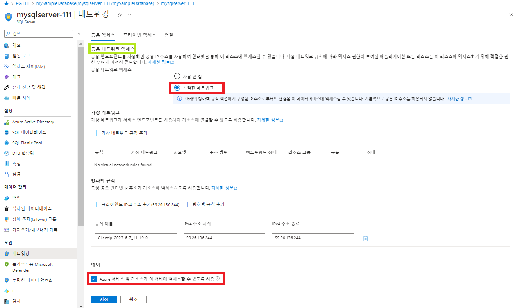Screen dimensions: 515x308
Task: Open 액세스 제어(IAM) icon
Action: pos(6,66)
